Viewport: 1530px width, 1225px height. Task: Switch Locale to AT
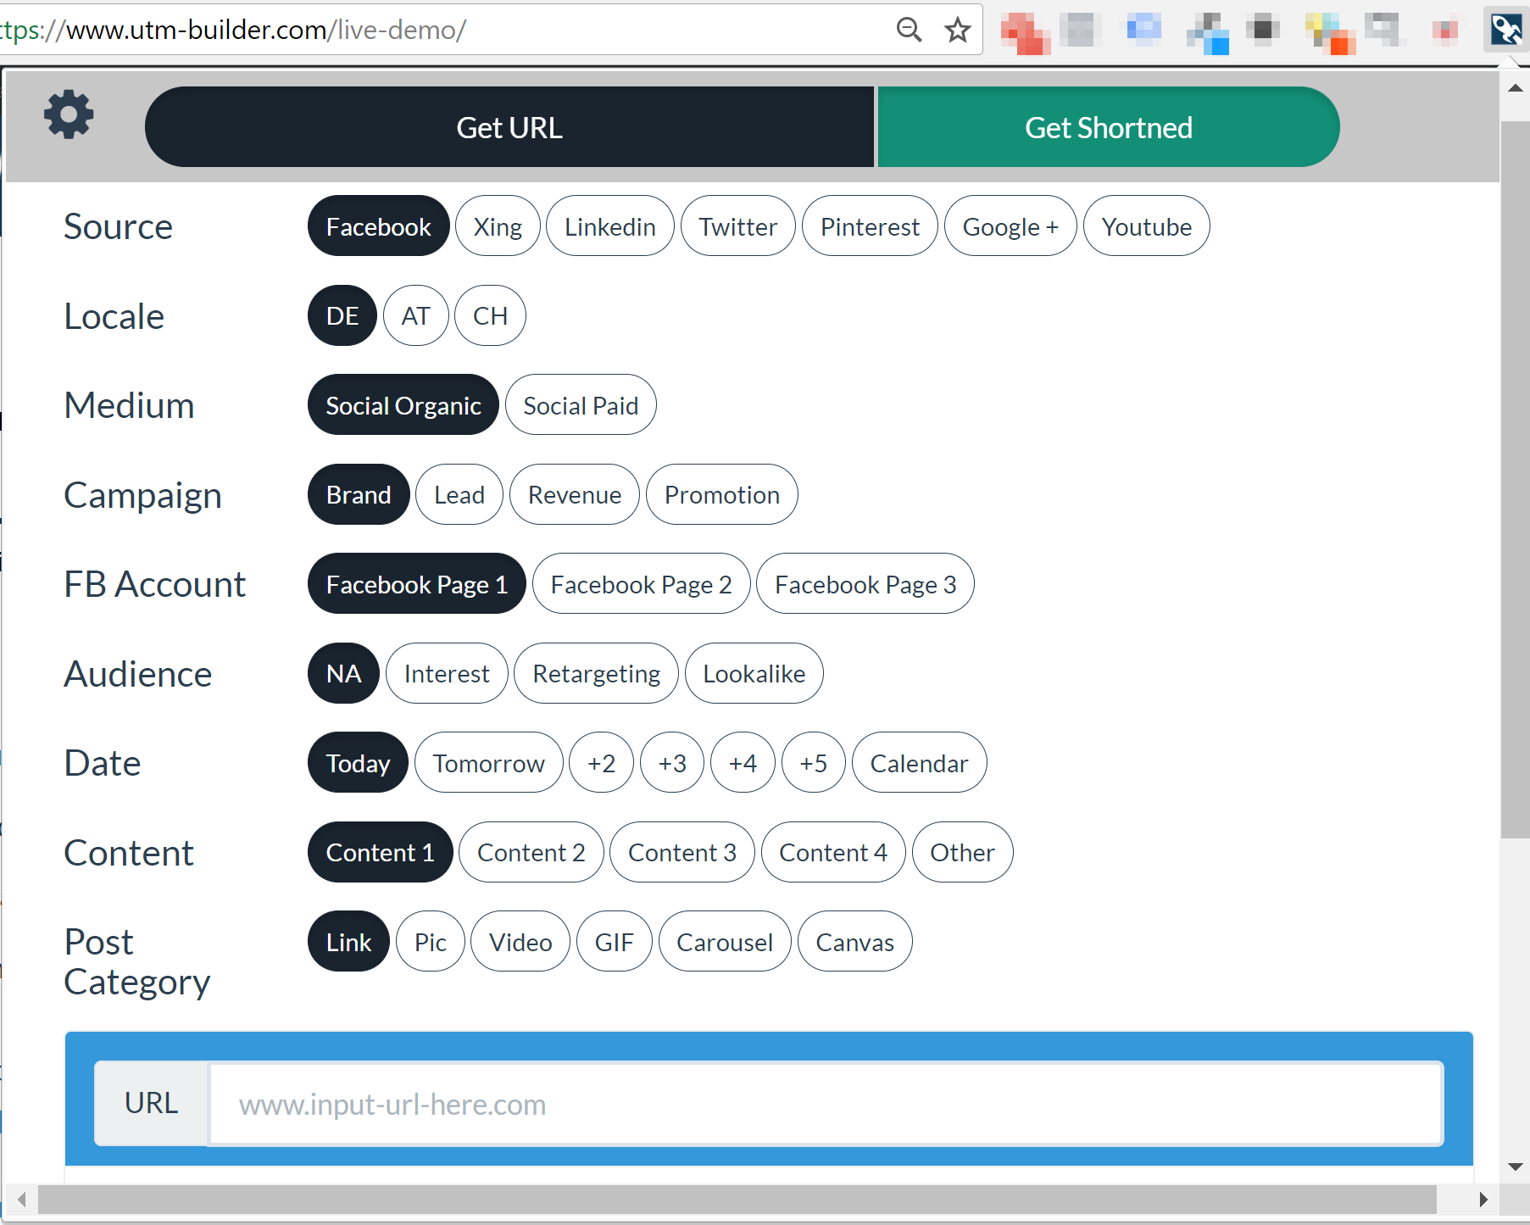[416, 315]
